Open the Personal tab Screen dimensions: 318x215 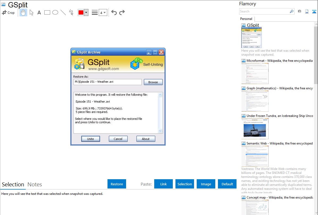pos(246,19)
